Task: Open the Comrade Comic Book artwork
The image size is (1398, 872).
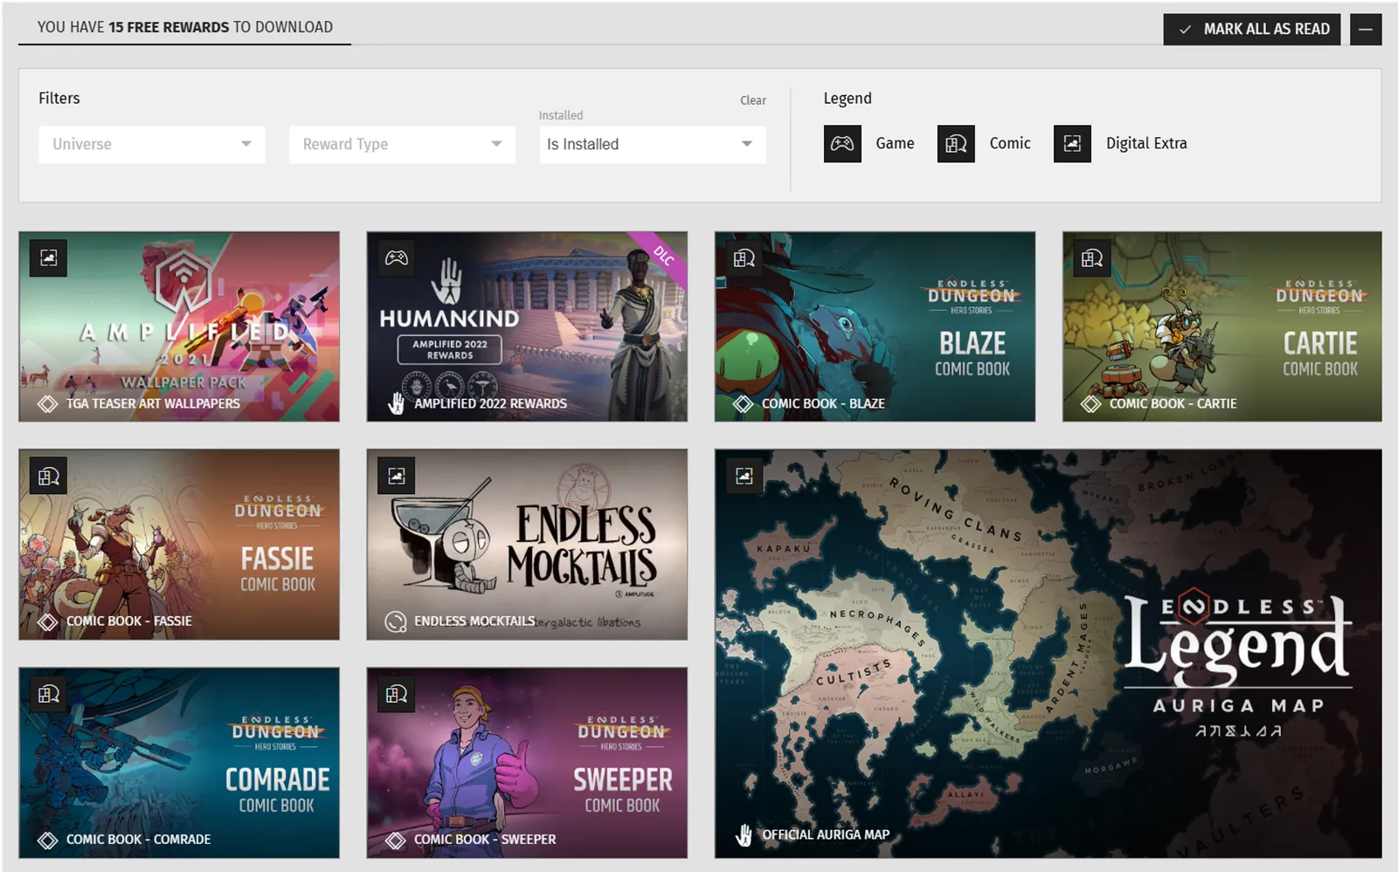Action: click(x=179, y=763)
